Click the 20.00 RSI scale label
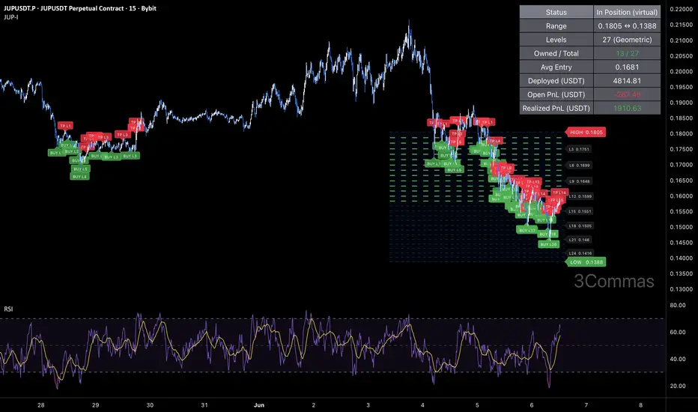Screen dimensions: 698x412 tap(678, 387)
